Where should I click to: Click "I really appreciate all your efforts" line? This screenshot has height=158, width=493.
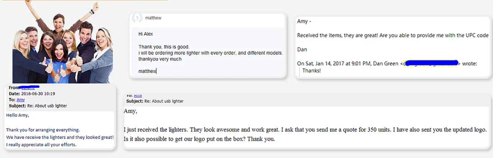point(41,145)
